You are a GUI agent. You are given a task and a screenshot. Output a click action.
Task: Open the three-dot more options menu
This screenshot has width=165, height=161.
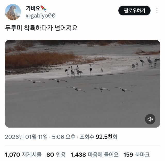point(157,10)
